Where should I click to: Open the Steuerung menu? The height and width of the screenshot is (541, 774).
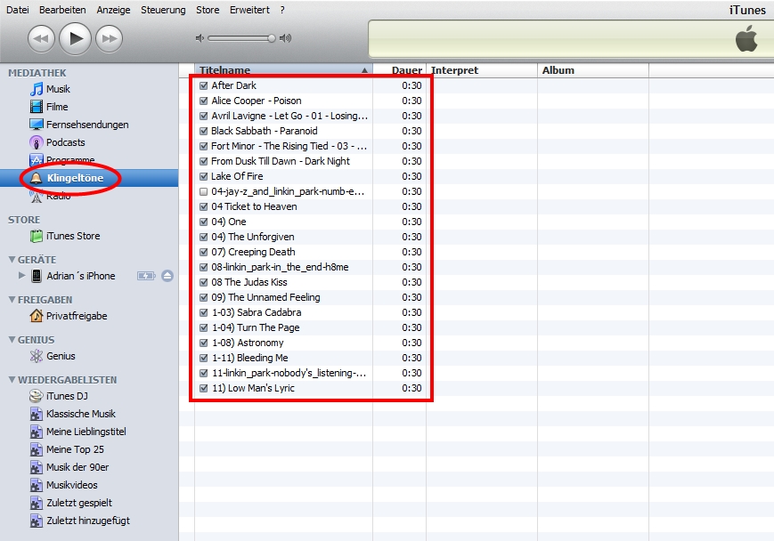click(x=163, y=10)
